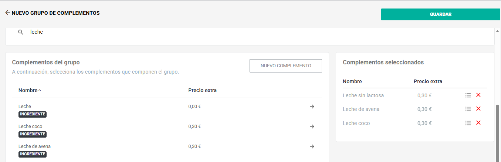This screenshot has height=162, width=501.
Task: Click the NUEVO GRUPO DE COMPLEMENTOS title
Action: pyautogui.click(x=55, y=13)
